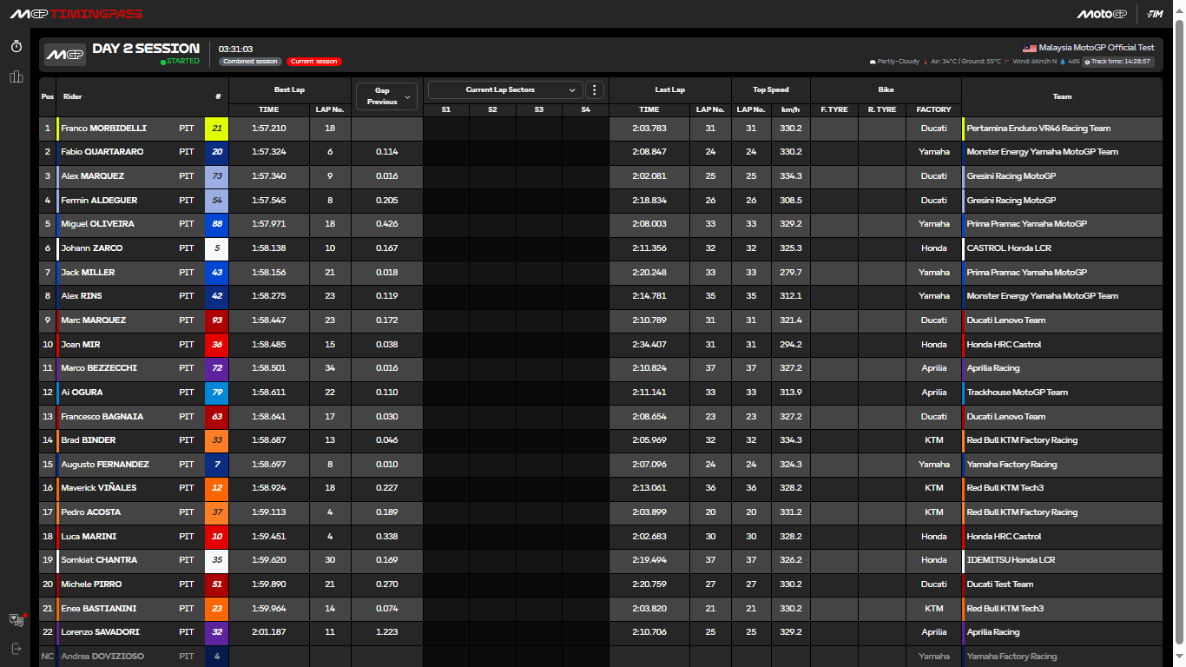Select rider Francesco BAGNAIA name

102,417
